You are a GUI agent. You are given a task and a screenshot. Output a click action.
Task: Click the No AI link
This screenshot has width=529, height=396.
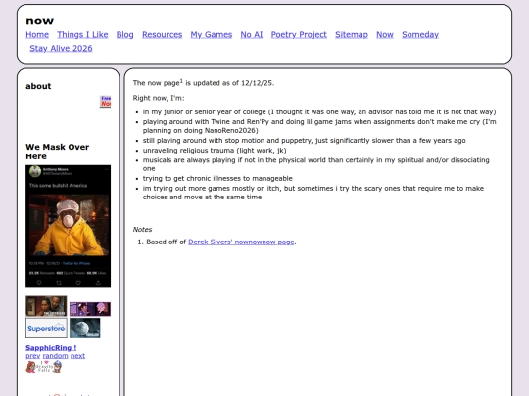(x=252, y=34)
